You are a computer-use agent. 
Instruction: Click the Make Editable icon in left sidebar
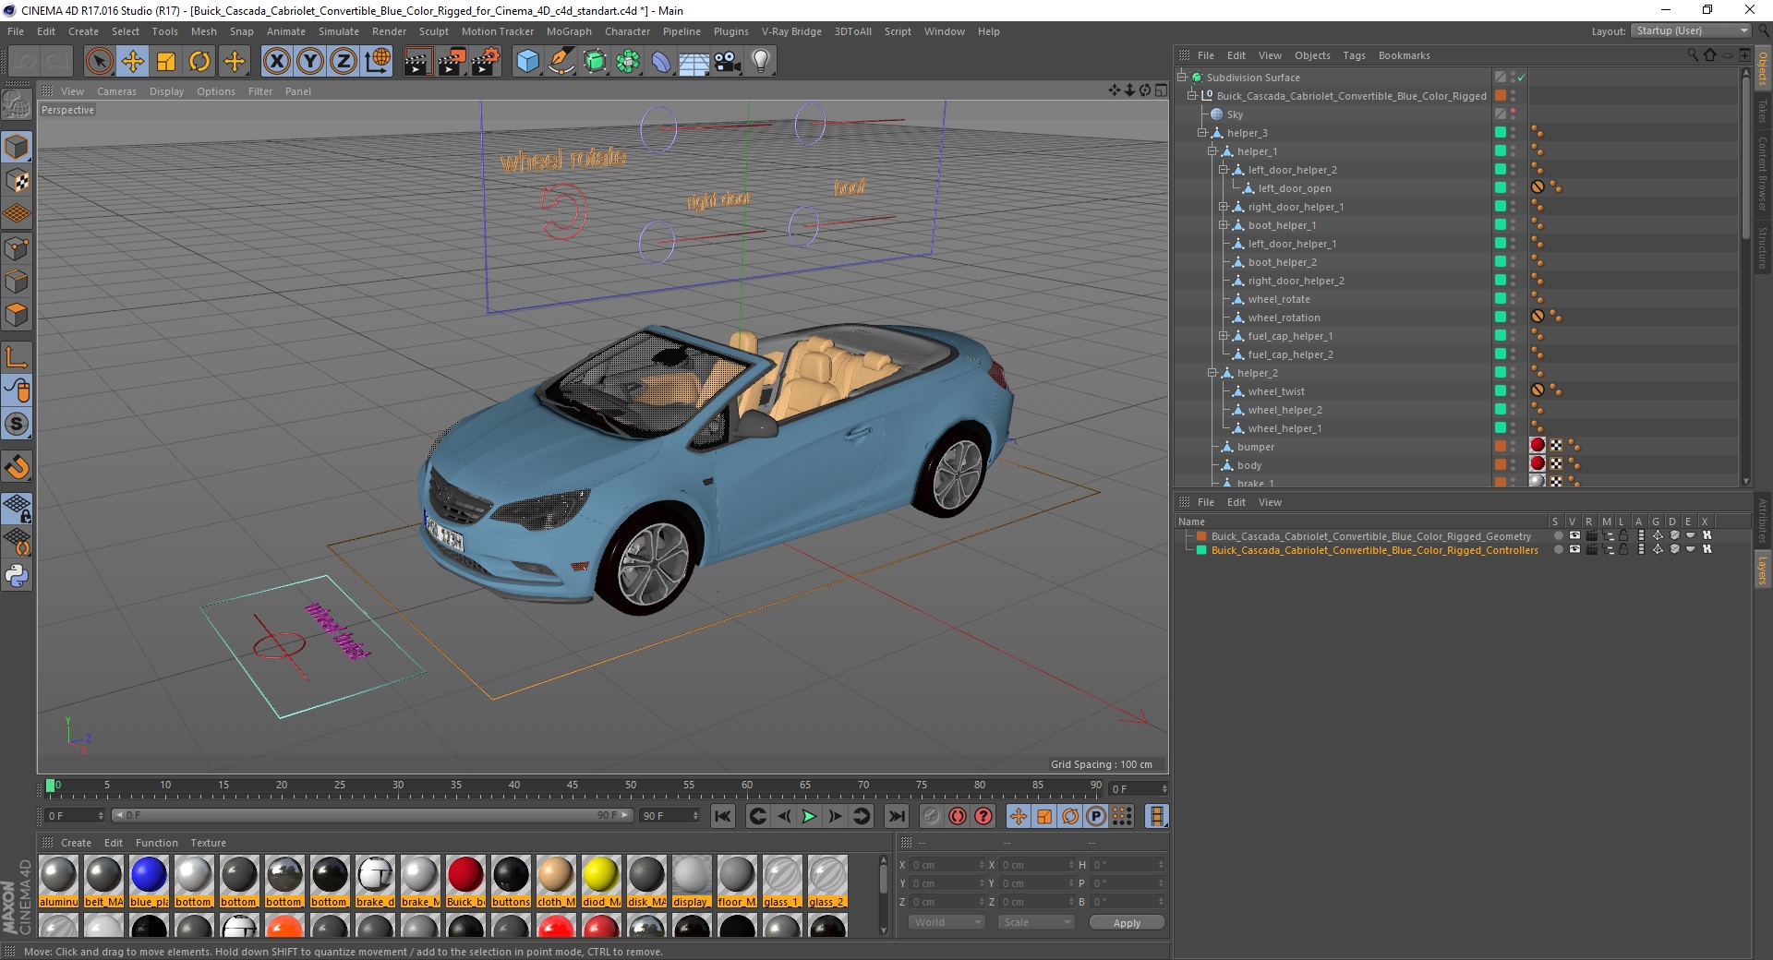click(17, 105)
